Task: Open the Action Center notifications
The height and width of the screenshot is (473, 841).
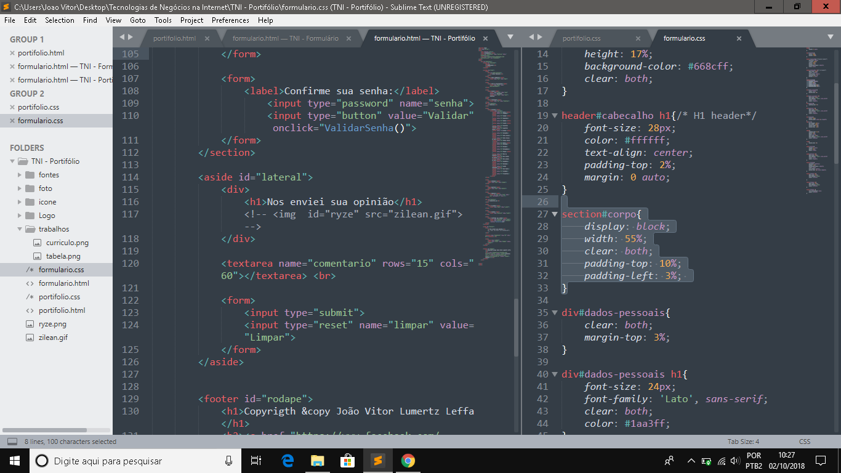Action: 820,461
